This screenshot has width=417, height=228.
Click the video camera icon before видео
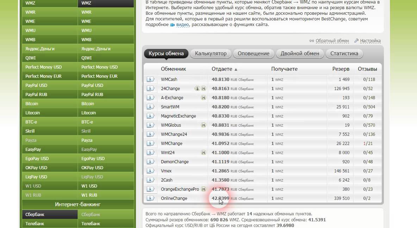172,25
